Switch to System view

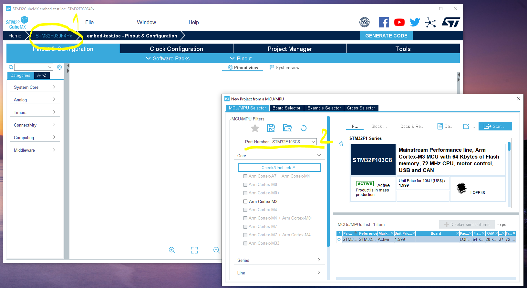(284, 67)
